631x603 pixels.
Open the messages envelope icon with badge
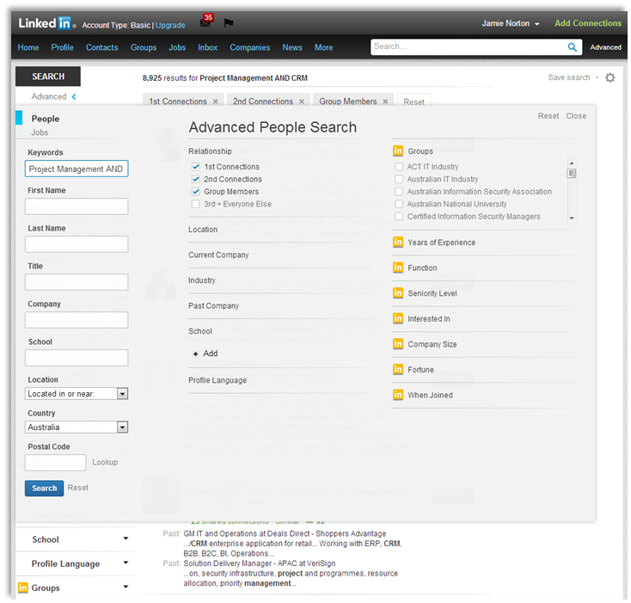click(x=205, y=23)
